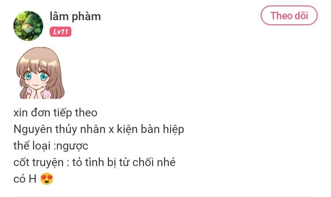Tap the "x" between the two names
This screenshot has width=331, height=197.
coord(111,130)
